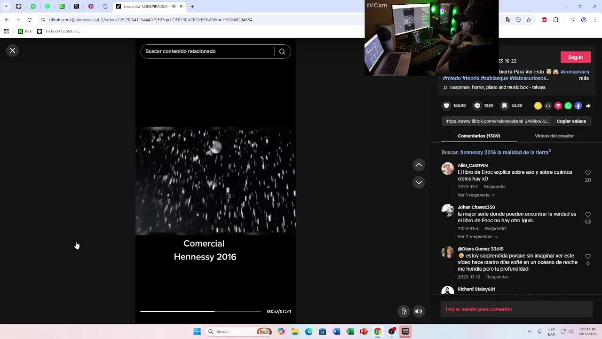Reply to Aliss_Cam1904's comment
The height and width of the screenshot is (339, 602).
pos(495,187)
